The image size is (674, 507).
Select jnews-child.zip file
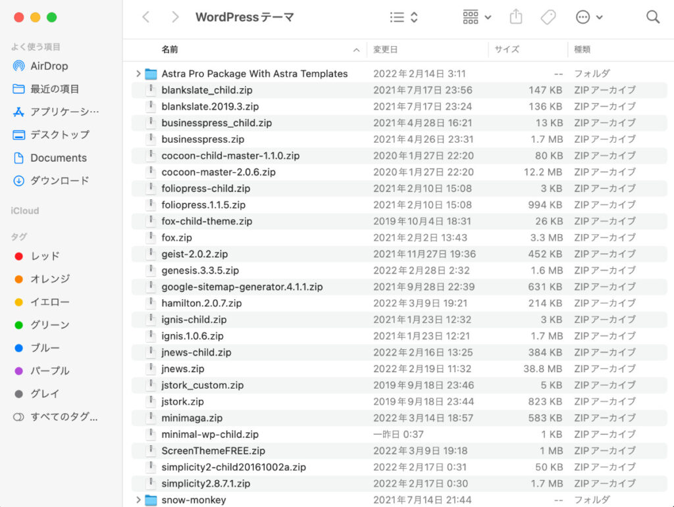(400, 352)
